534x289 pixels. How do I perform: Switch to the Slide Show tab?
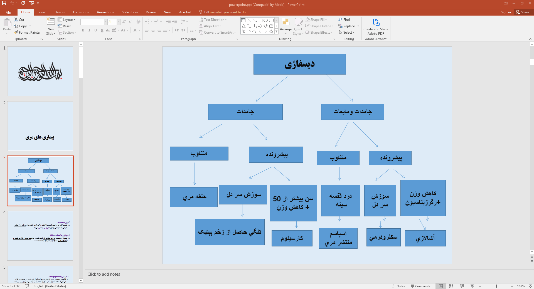pyautogui.click(x=129, y=12)
